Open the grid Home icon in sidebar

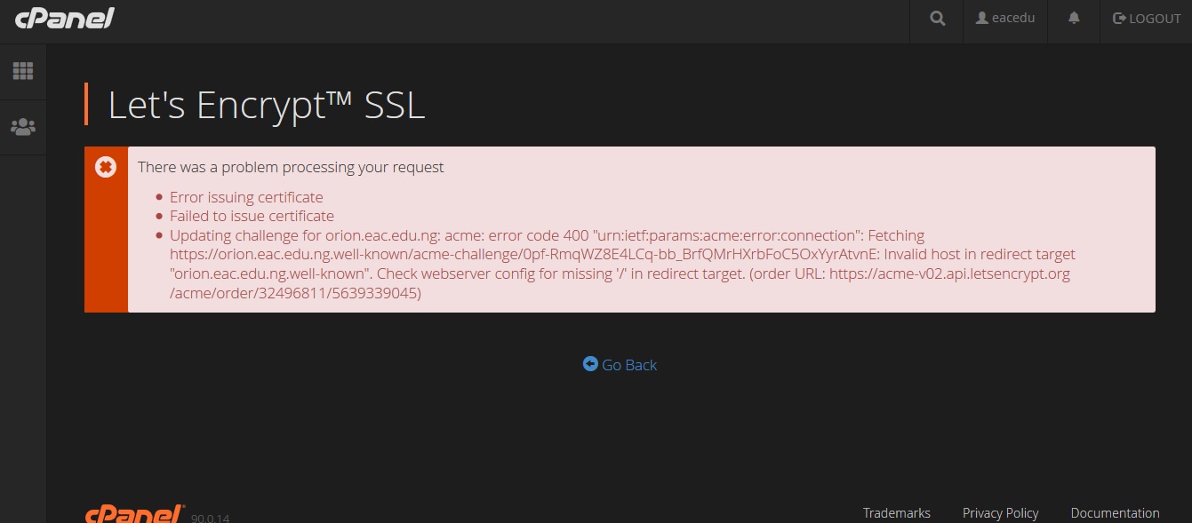[22, 71]
